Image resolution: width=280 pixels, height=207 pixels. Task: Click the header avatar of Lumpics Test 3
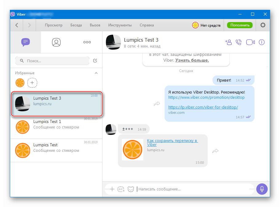tap(113, 42)
